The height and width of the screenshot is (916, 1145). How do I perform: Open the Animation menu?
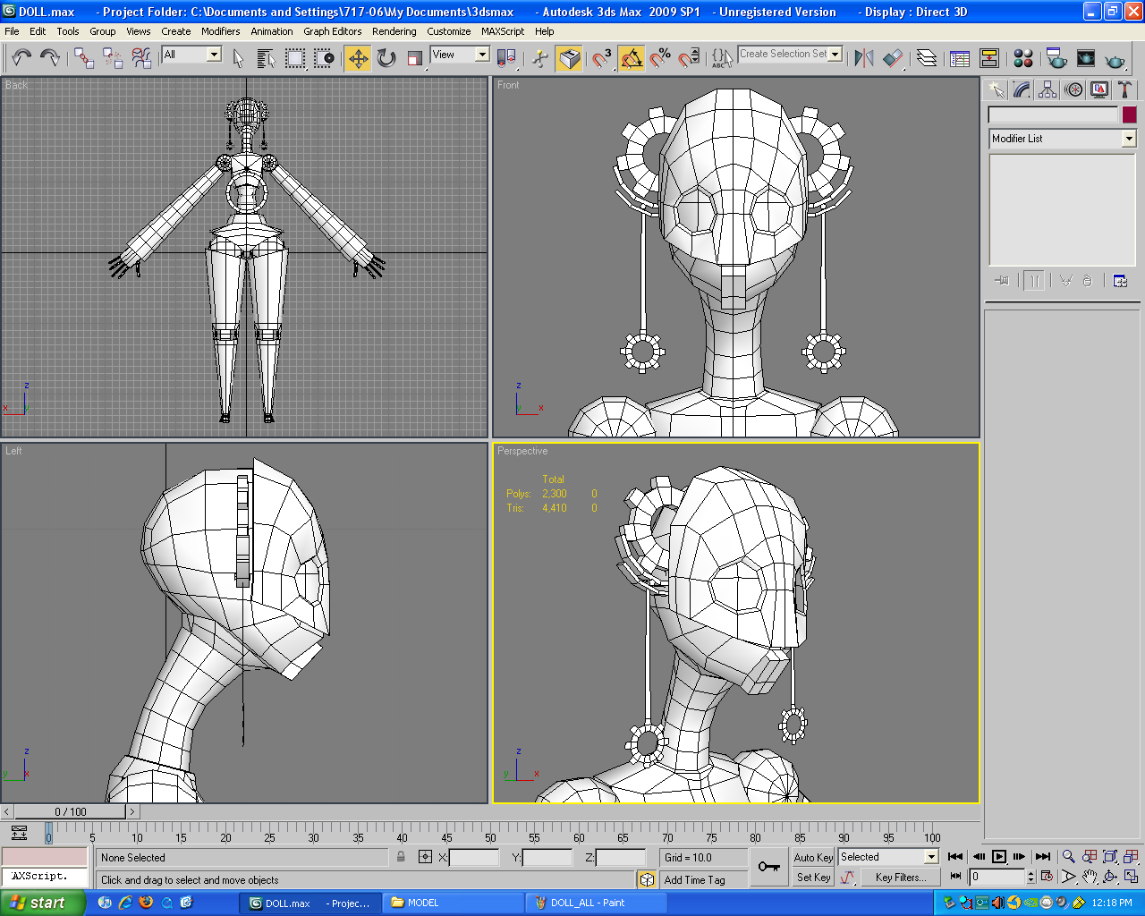point(272,31)
